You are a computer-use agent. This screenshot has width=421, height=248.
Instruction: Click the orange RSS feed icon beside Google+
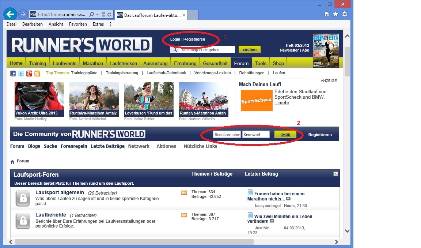pyautogui.click(x=37, y=73)
